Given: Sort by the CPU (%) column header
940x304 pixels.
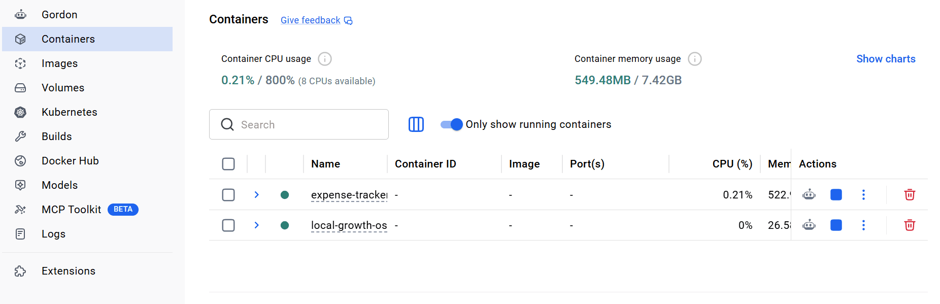Looking at the screenshot, I should 732,164.
